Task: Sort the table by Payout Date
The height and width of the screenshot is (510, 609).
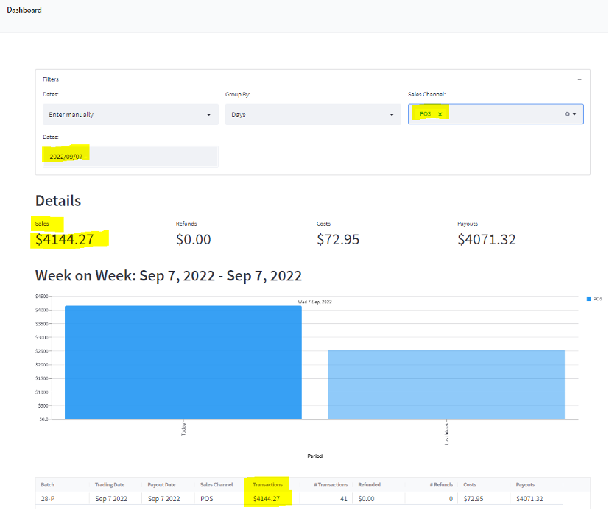Action: (161, 484)
